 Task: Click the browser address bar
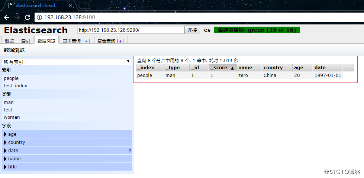[x=200, y=17]
